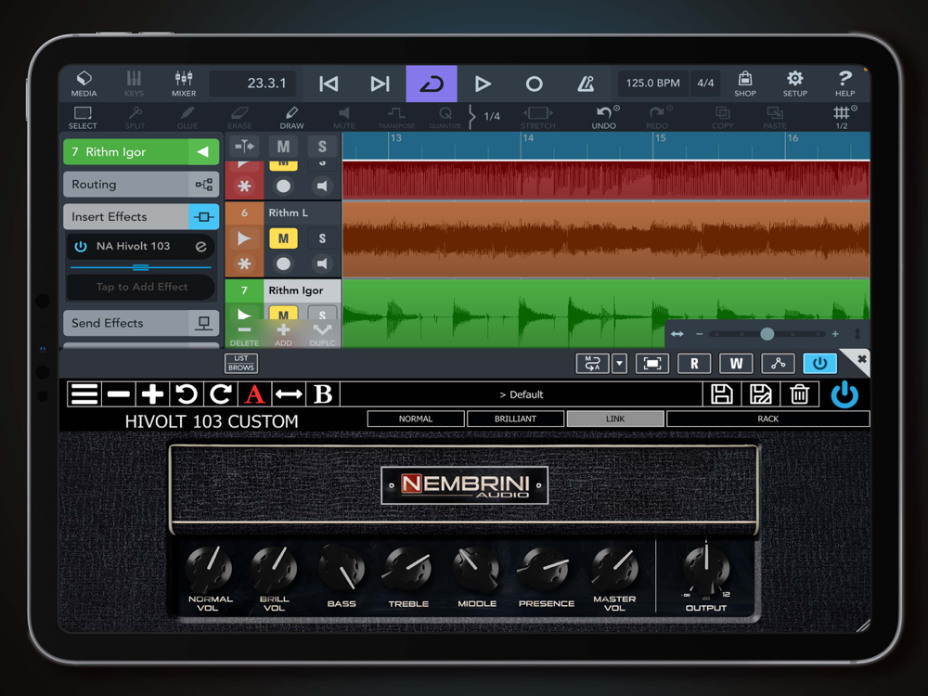Toggle NA Hivolt 103 effect power
This screenshot has height=696, width=928.
[x=81, y=247]
